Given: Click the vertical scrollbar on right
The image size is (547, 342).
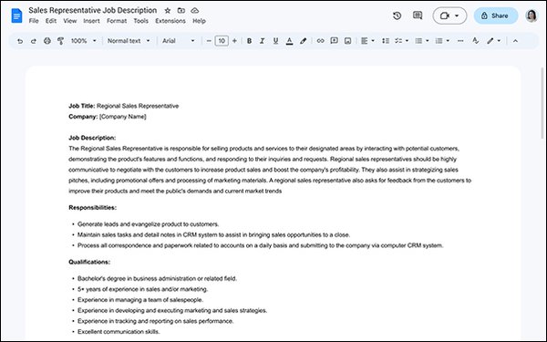Looking at the screenshot, I should [542, 103].
